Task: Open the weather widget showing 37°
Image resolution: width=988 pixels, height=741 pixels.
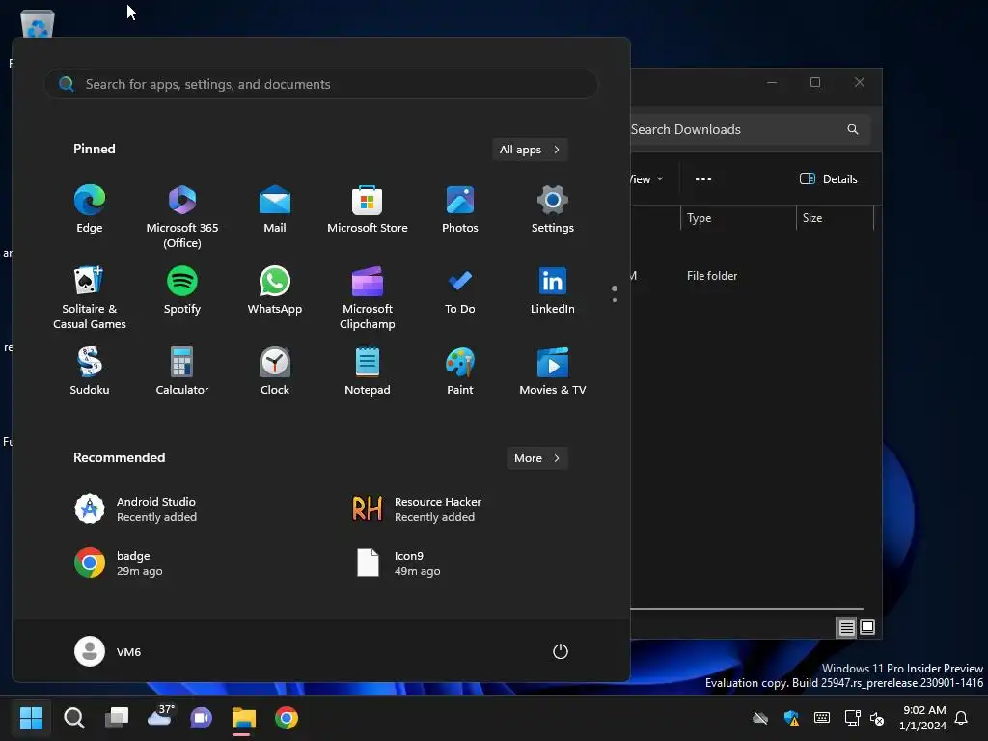Action: 159,717
